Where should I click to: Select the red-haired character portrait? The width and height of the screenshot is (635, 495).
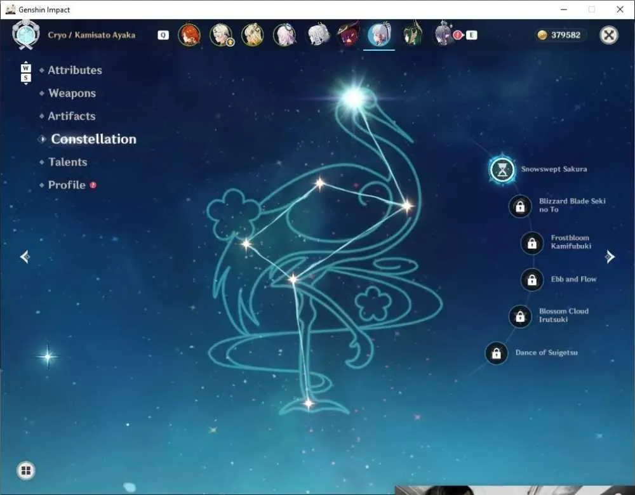click(189, 35)
